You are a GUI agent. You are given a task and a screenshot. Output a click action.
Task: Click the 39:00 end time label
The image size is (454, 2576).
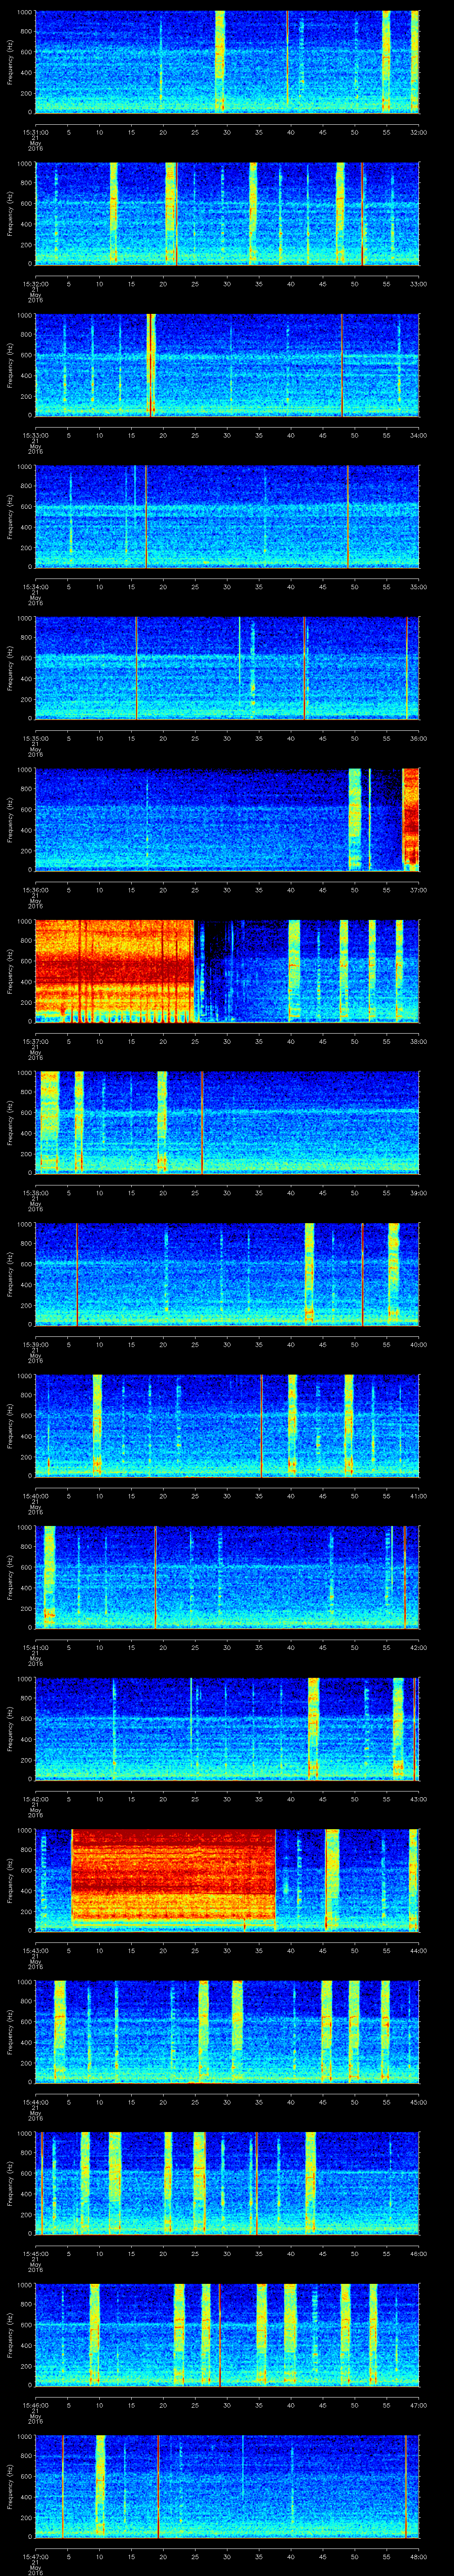(418, 1192)
